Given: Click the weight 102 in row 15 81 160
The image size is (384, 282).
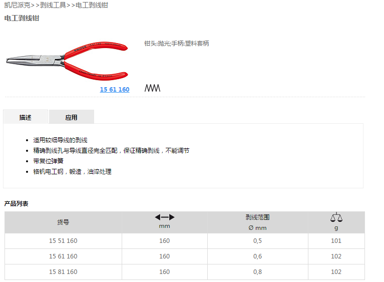Looking at the screenshot, I should (336, 271).
